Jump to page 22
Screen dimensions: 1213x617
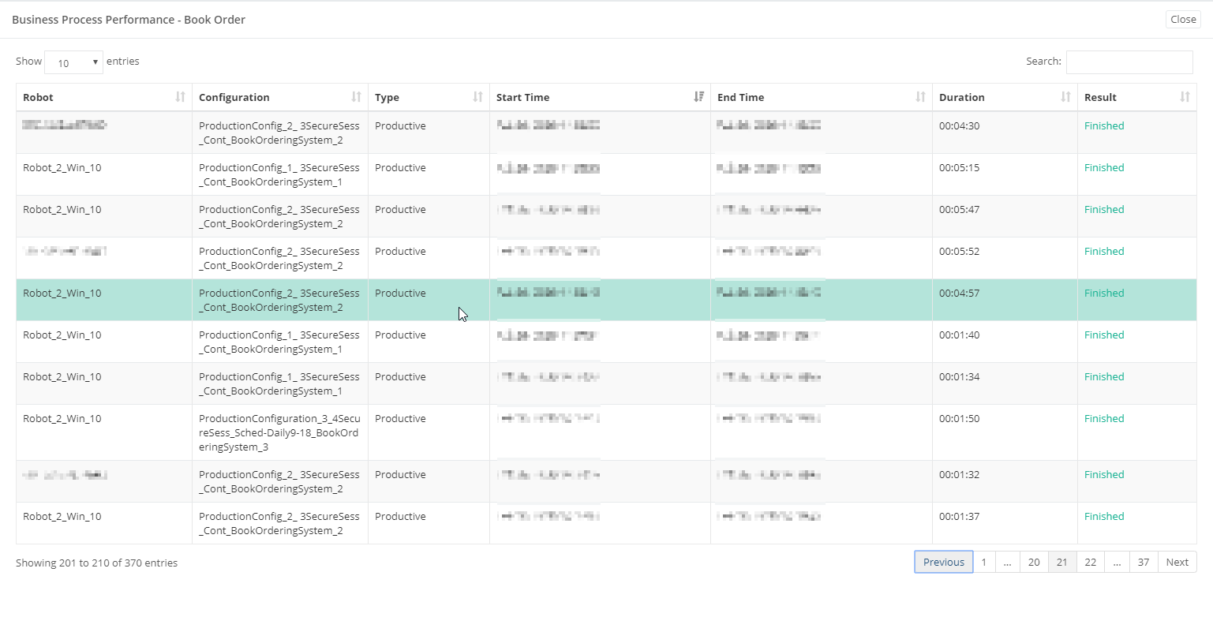pos(1090,562)
